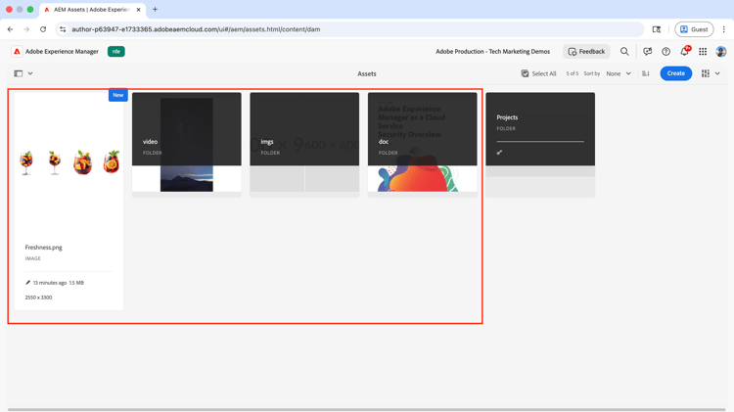Screen dimensions: 734x412
Task: Open a new browser tab
Action: pyautogui.click(x=155, y=10)
